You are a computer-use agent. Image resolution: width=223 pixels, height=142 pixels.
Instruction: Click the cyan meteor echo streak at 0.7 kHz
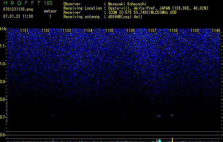click(159, 116)
